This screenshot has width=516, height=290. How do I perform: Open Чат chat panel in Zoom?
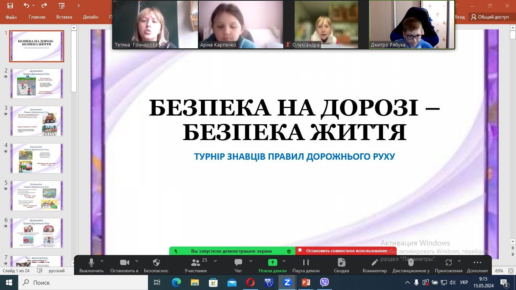[238, 265]
